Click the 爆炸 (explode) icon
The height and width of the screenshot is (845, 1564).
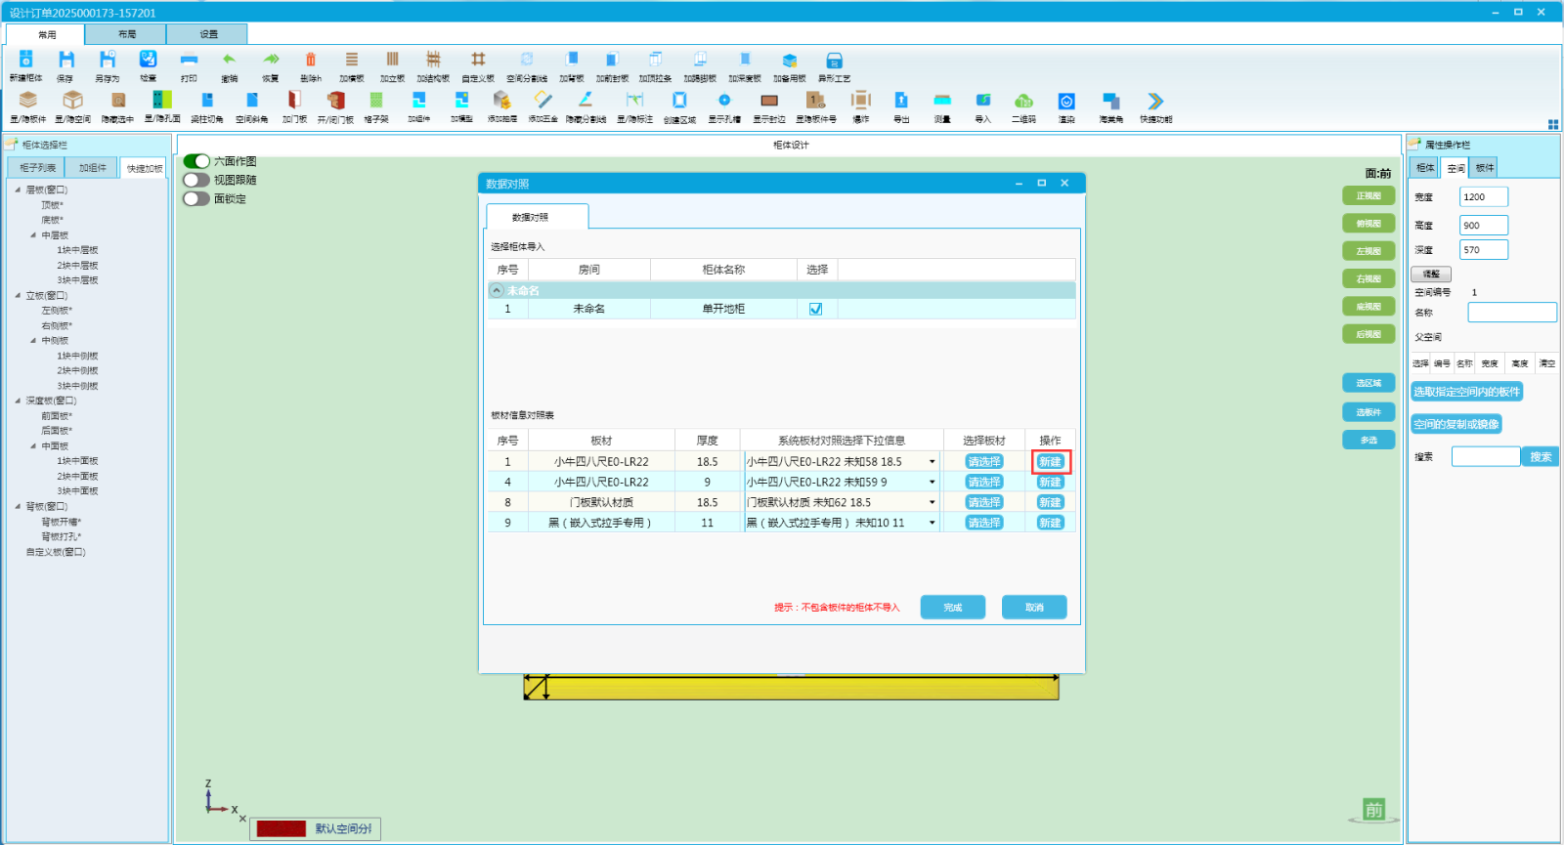861,101
